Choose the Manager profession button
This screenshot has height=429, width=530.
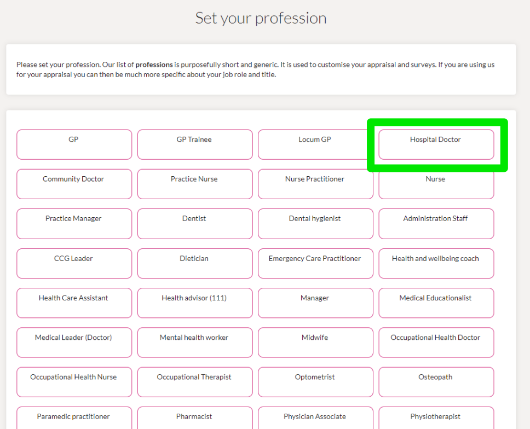tap(315, 303)
